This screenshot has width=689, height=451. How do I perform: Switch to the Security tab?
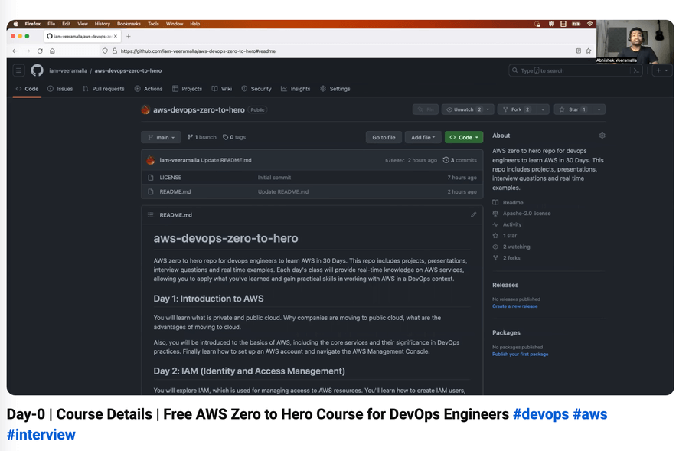[x=256, y=89]
